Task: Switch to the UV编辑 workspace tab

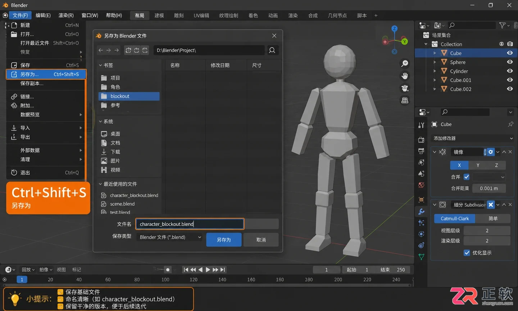Action: [201, 15]
